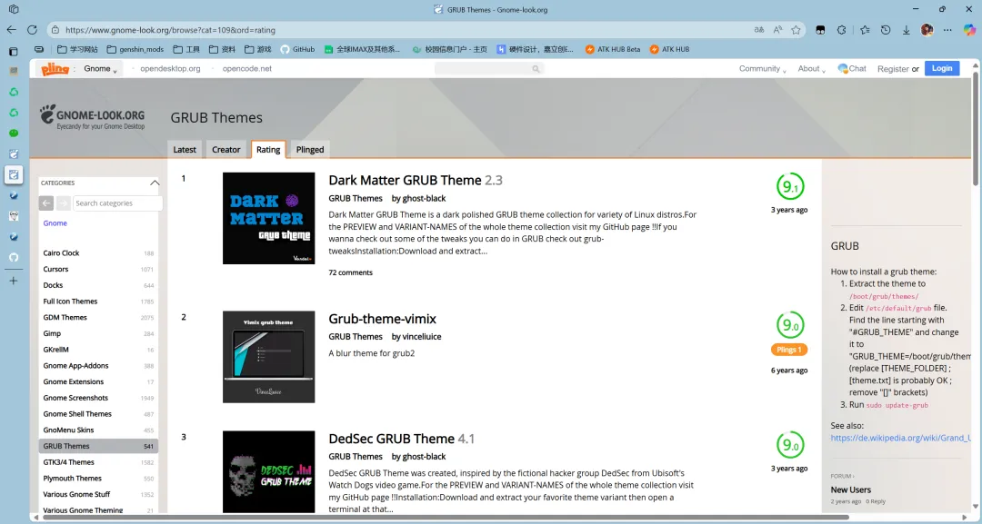Open the 学习网站 bookmarks folder

click(77, 49)
